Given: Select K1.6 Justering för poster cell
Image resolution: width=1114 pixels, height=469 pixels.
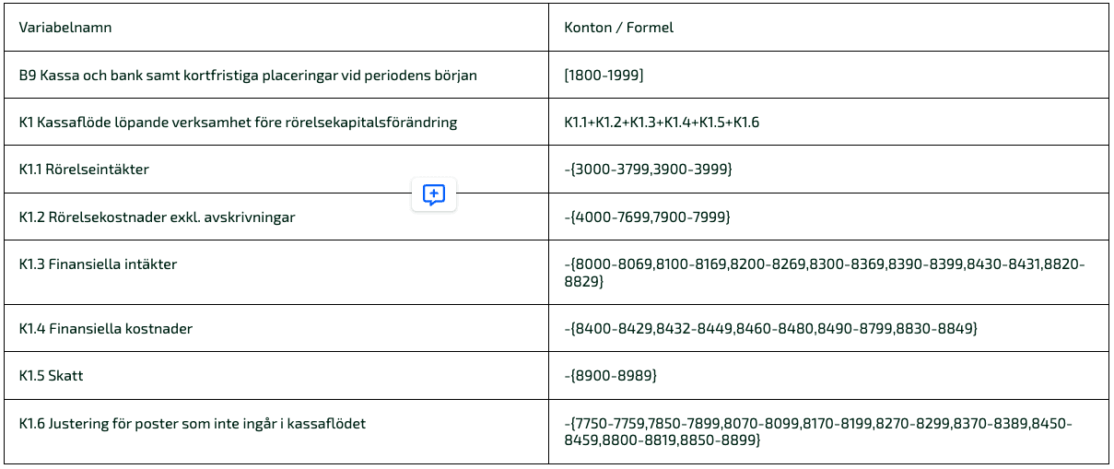Looking at the screenshot, I should click(x=276, y=431).
